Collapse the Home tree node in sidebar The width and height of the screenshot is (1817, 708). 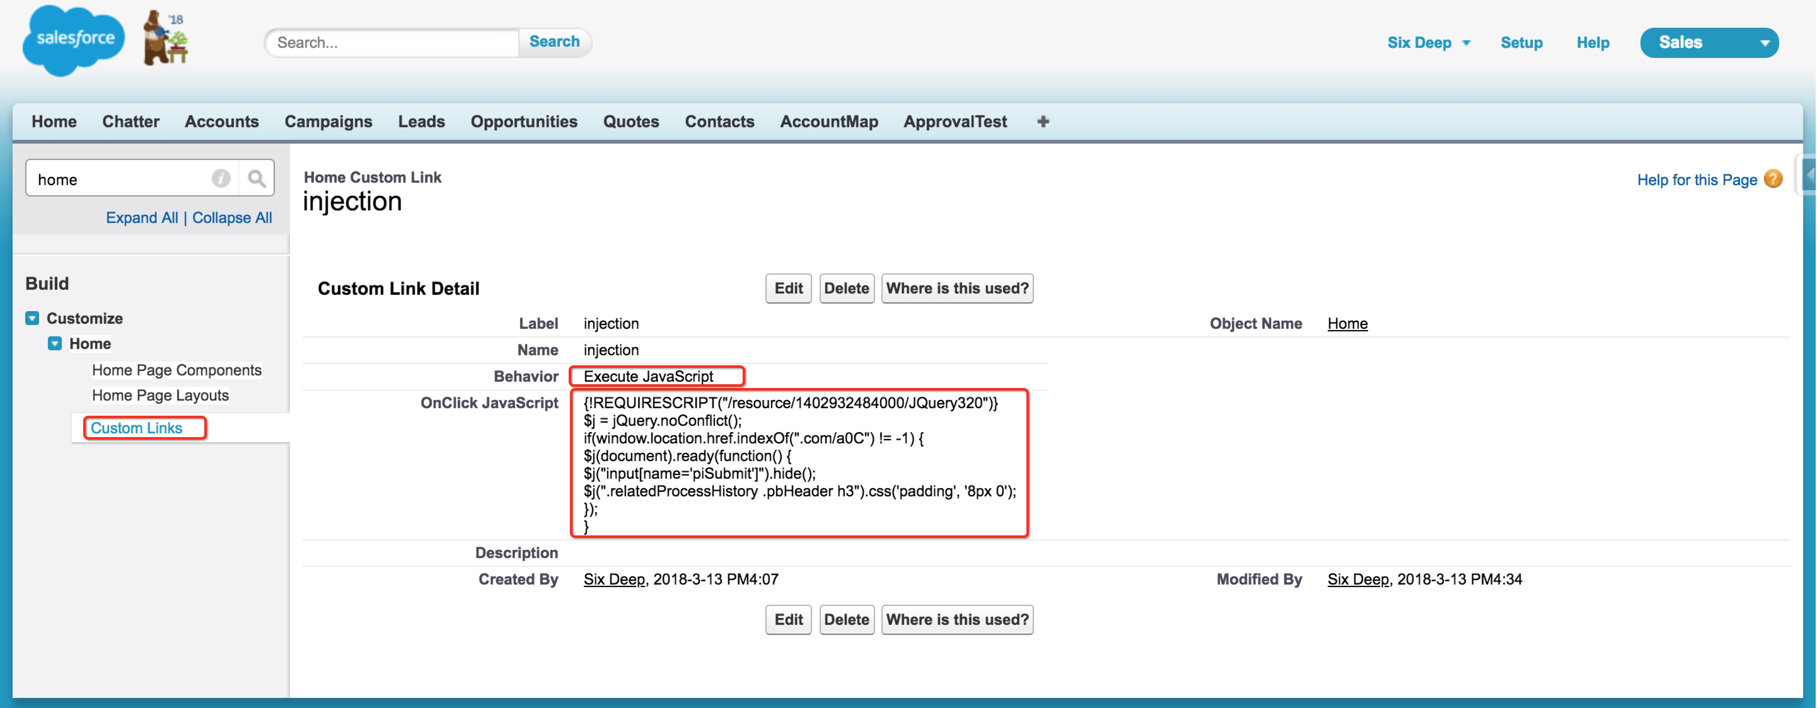click(55, 344)
